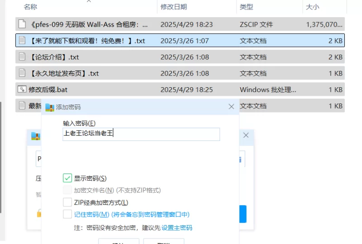Screen dimensions: 362x244
Task: Click the blue button in background window
Action: [243, 214]
